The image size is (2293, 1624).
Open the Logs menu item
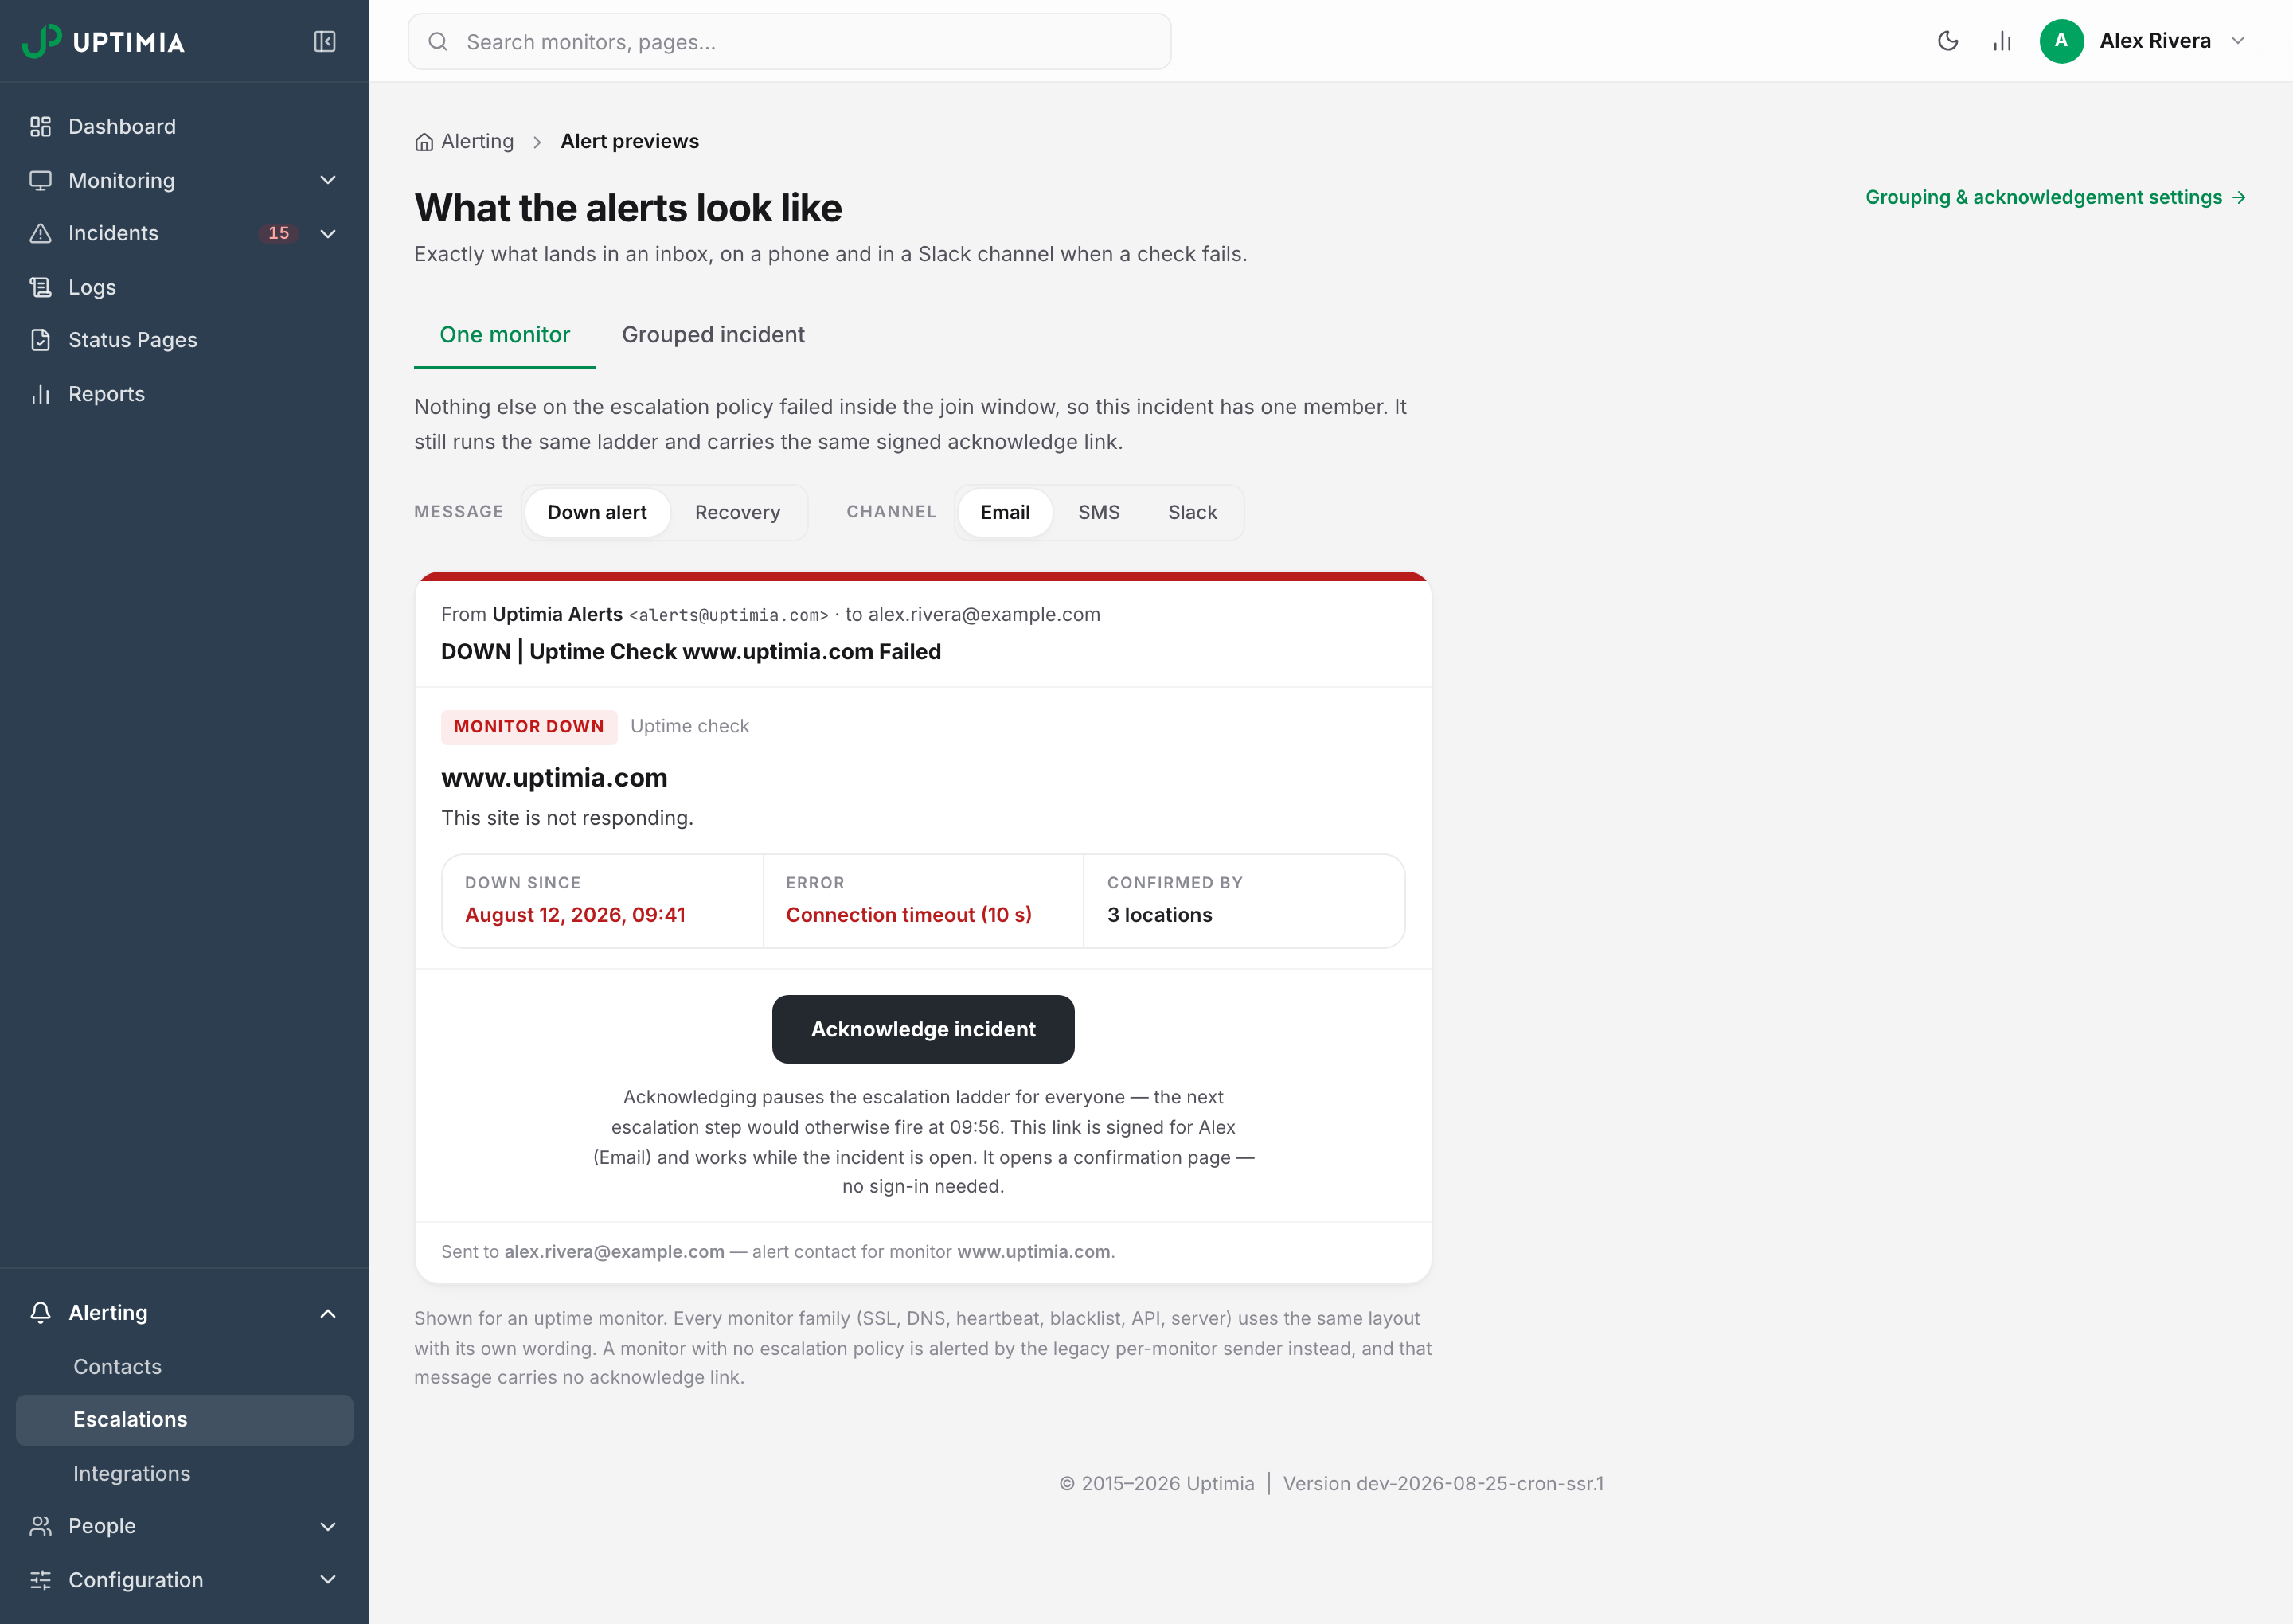184,287
